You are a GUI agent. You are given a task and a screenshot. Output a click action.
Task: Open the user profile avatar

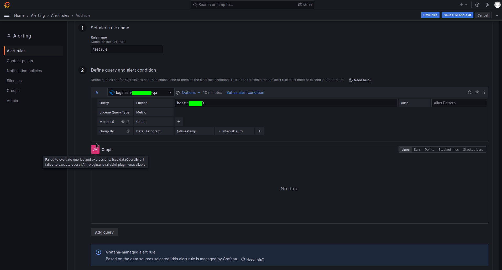(498, 4)
